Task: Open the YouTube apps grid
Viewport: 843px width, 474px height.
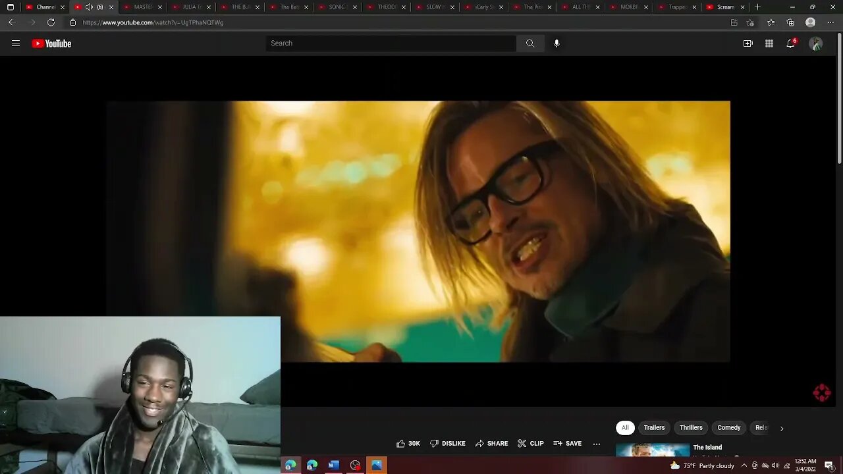Action: [769, 43]
